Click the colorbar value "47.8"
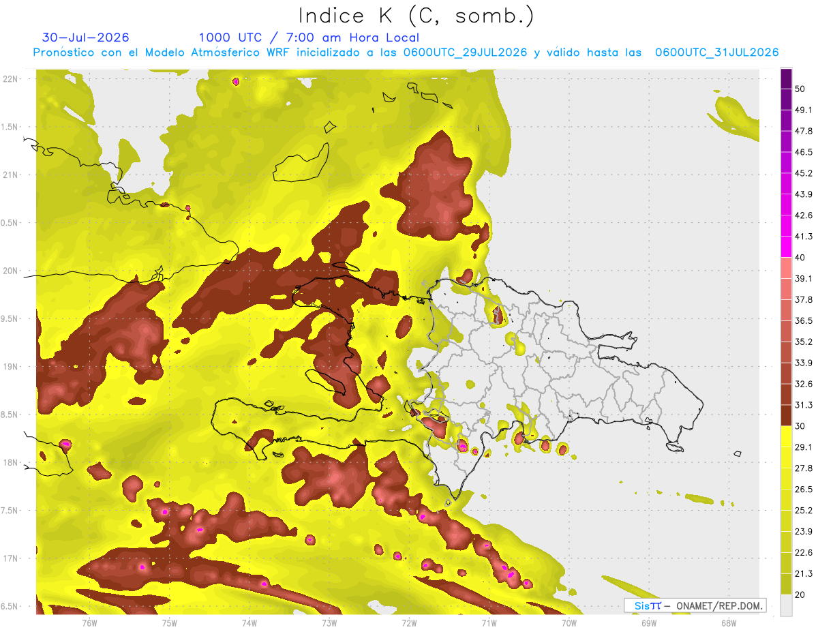Screen dimensions: 818x632 pyautogui.click(x=804, y=131)
